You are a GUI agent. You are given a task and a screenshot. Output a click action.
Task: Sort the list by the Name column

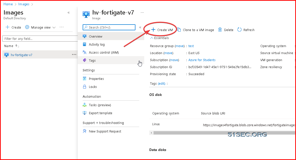click(x=12, y=46)
